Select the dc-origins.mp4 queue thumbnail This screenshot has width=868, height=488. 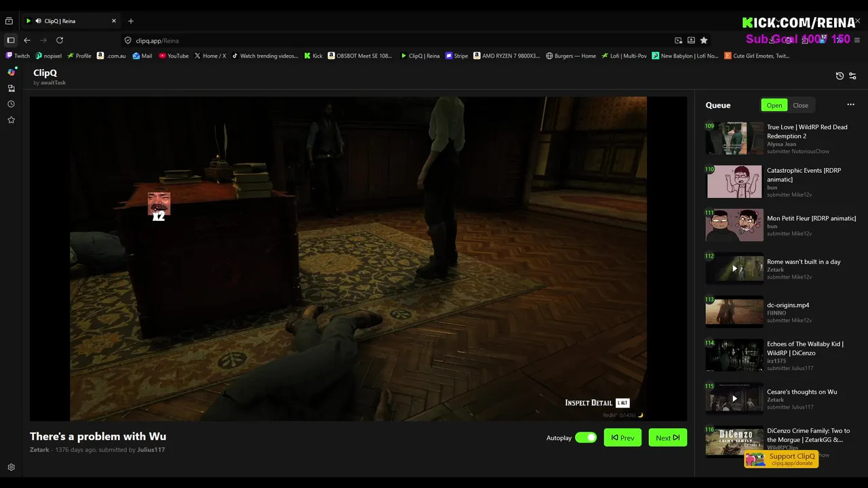[x=734, y=312]
